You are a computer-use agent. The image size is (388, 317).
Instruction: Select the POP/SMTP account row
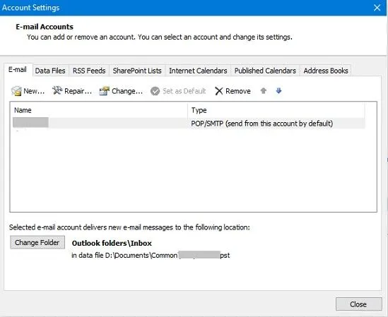pyautogui.click(x=189, y=123)
